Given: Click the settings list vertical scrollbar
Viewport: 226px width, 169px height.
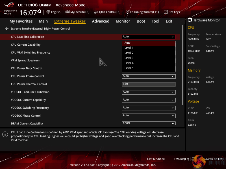Looking at the screenshot, I should (x=182, y=65).
